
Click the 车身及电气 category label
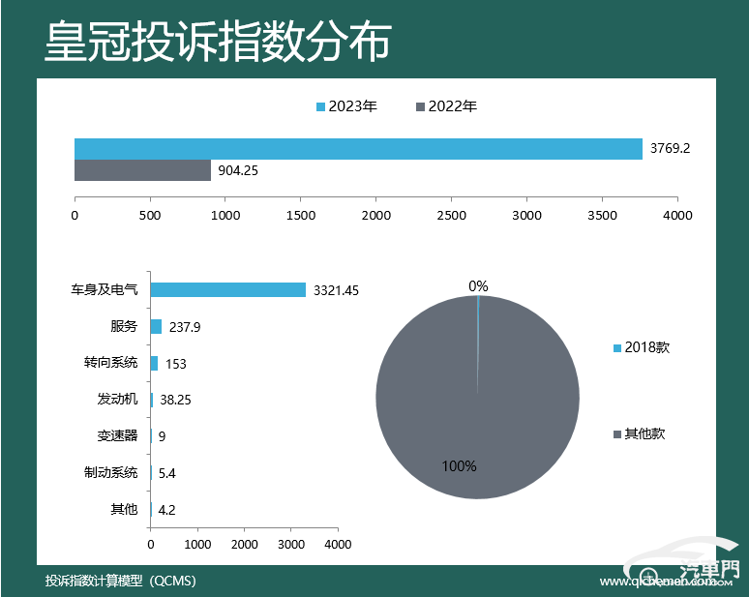coord(105,290)
